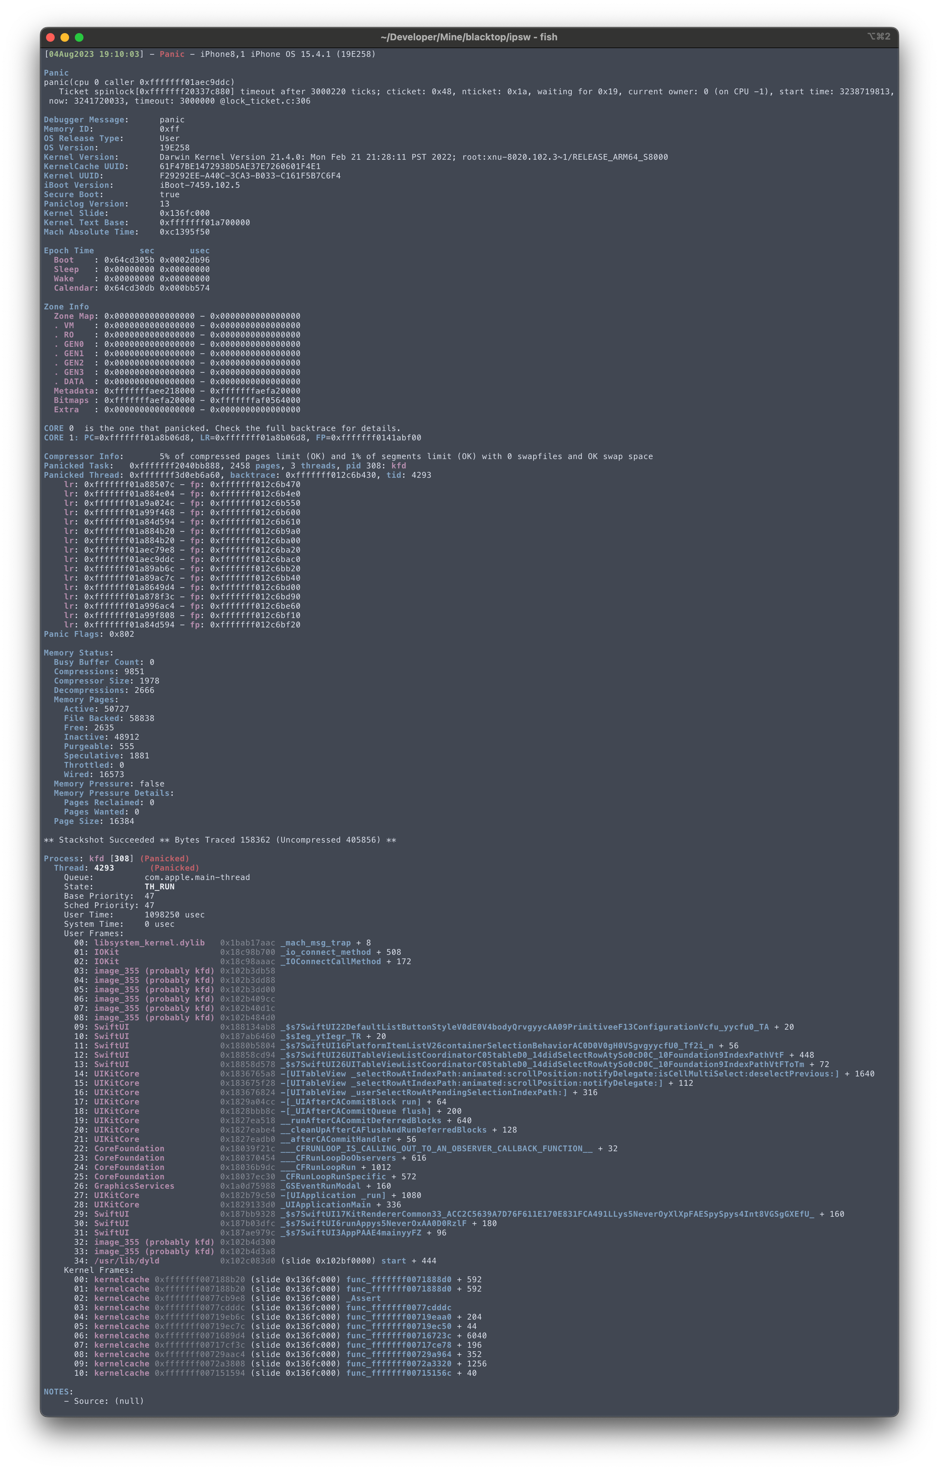This screenshot has width=939, height=1470.
Task: Click the 'User Time: 1098250 usec' line
Action: (134, 915)
